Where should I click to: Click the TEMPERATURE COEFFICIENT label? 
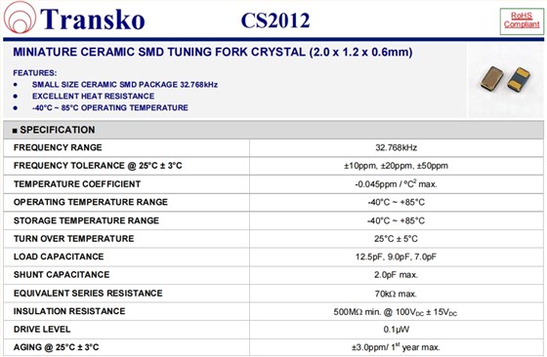pos(77,184)
